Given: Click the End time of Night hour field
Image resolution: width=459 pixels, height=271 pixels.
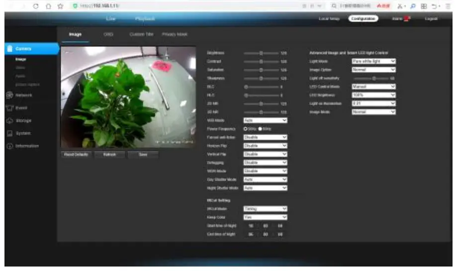Looking at the screenshot, I should coord(251,234).
